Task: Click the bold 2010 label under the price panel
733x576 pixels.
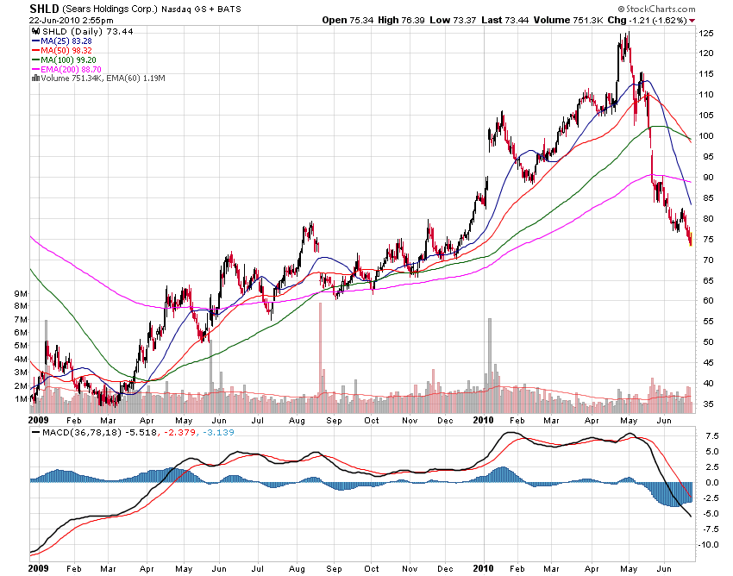Action: pyautogui.click(x=483, y=420)
